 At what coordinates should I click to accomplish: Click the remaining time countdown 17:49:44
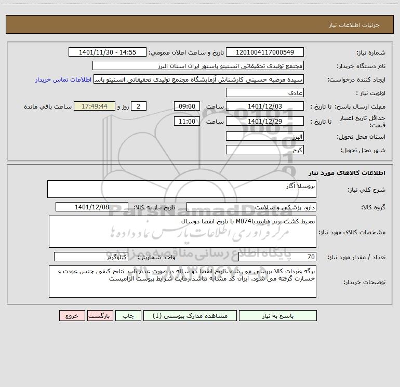pos(95,106)
